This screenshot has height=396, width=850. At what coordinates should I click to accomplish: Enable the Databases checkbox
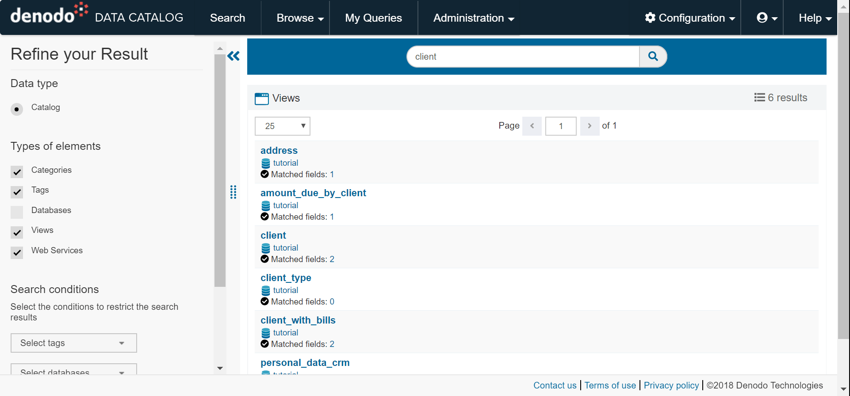click(x=17, y=212)
